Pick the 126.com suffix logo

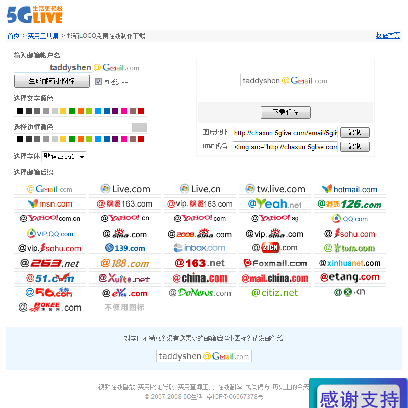pyautogui.click(x=350, y=203)
